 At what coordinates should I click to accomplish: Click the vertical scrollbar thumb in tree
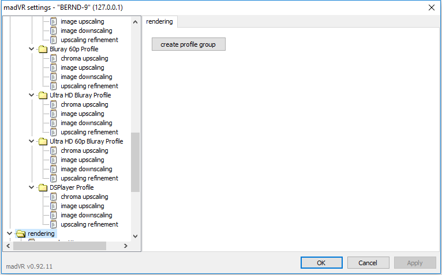point(135,163)
